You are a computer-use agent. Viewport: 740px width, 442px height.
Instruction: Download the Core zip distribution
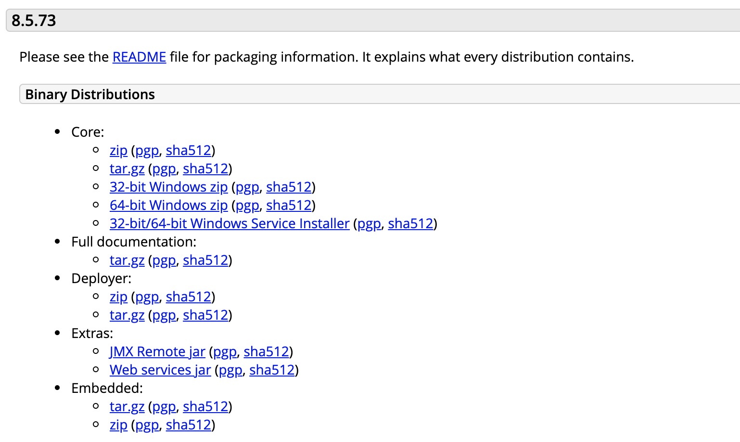[x=118, y=150]
